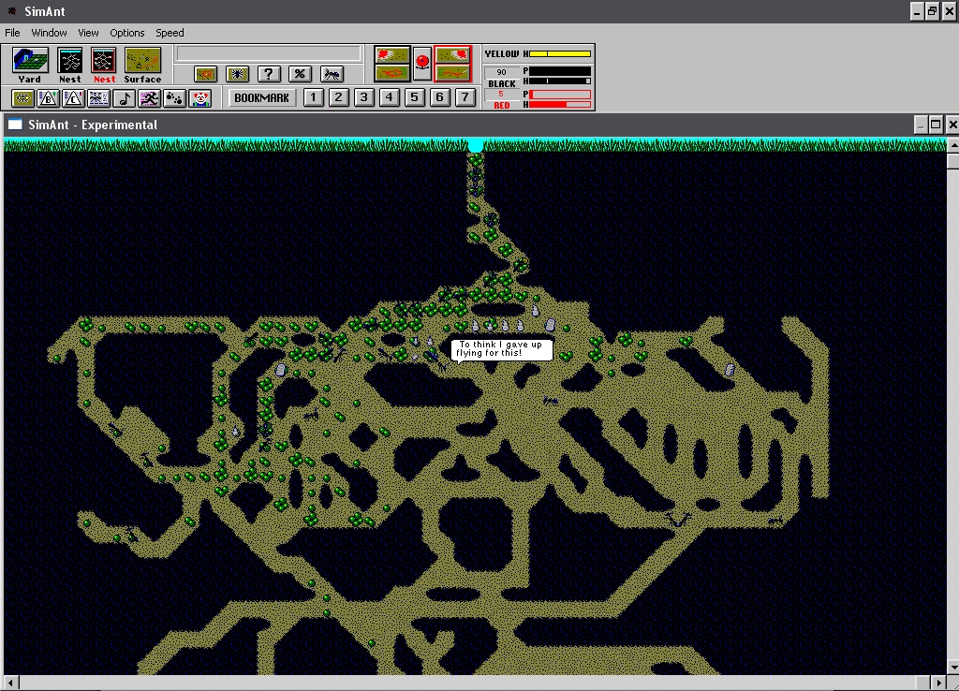Click the vertical scrollbar down arrow
The height and width of the screenshot is (691, 959).
tap(952, 668)
